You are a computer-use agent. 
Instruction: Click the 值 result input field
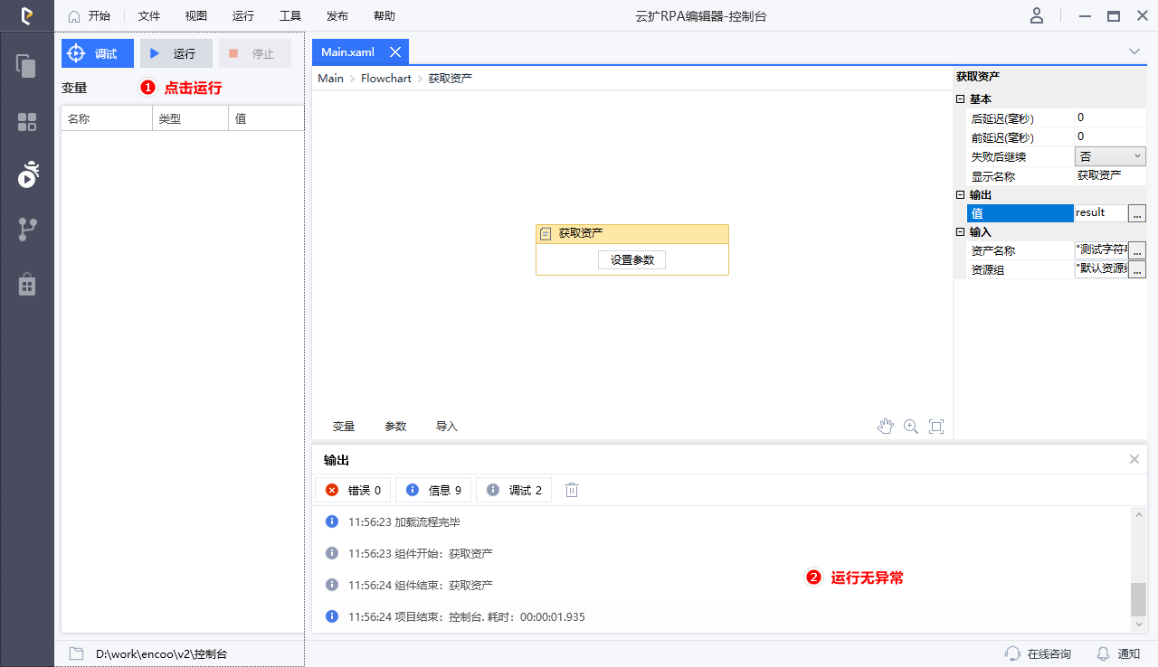[x=1102, y=213]
